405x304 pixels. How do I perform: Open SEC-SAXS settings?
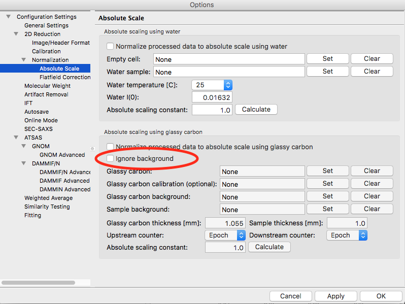[x=39, y=129]
